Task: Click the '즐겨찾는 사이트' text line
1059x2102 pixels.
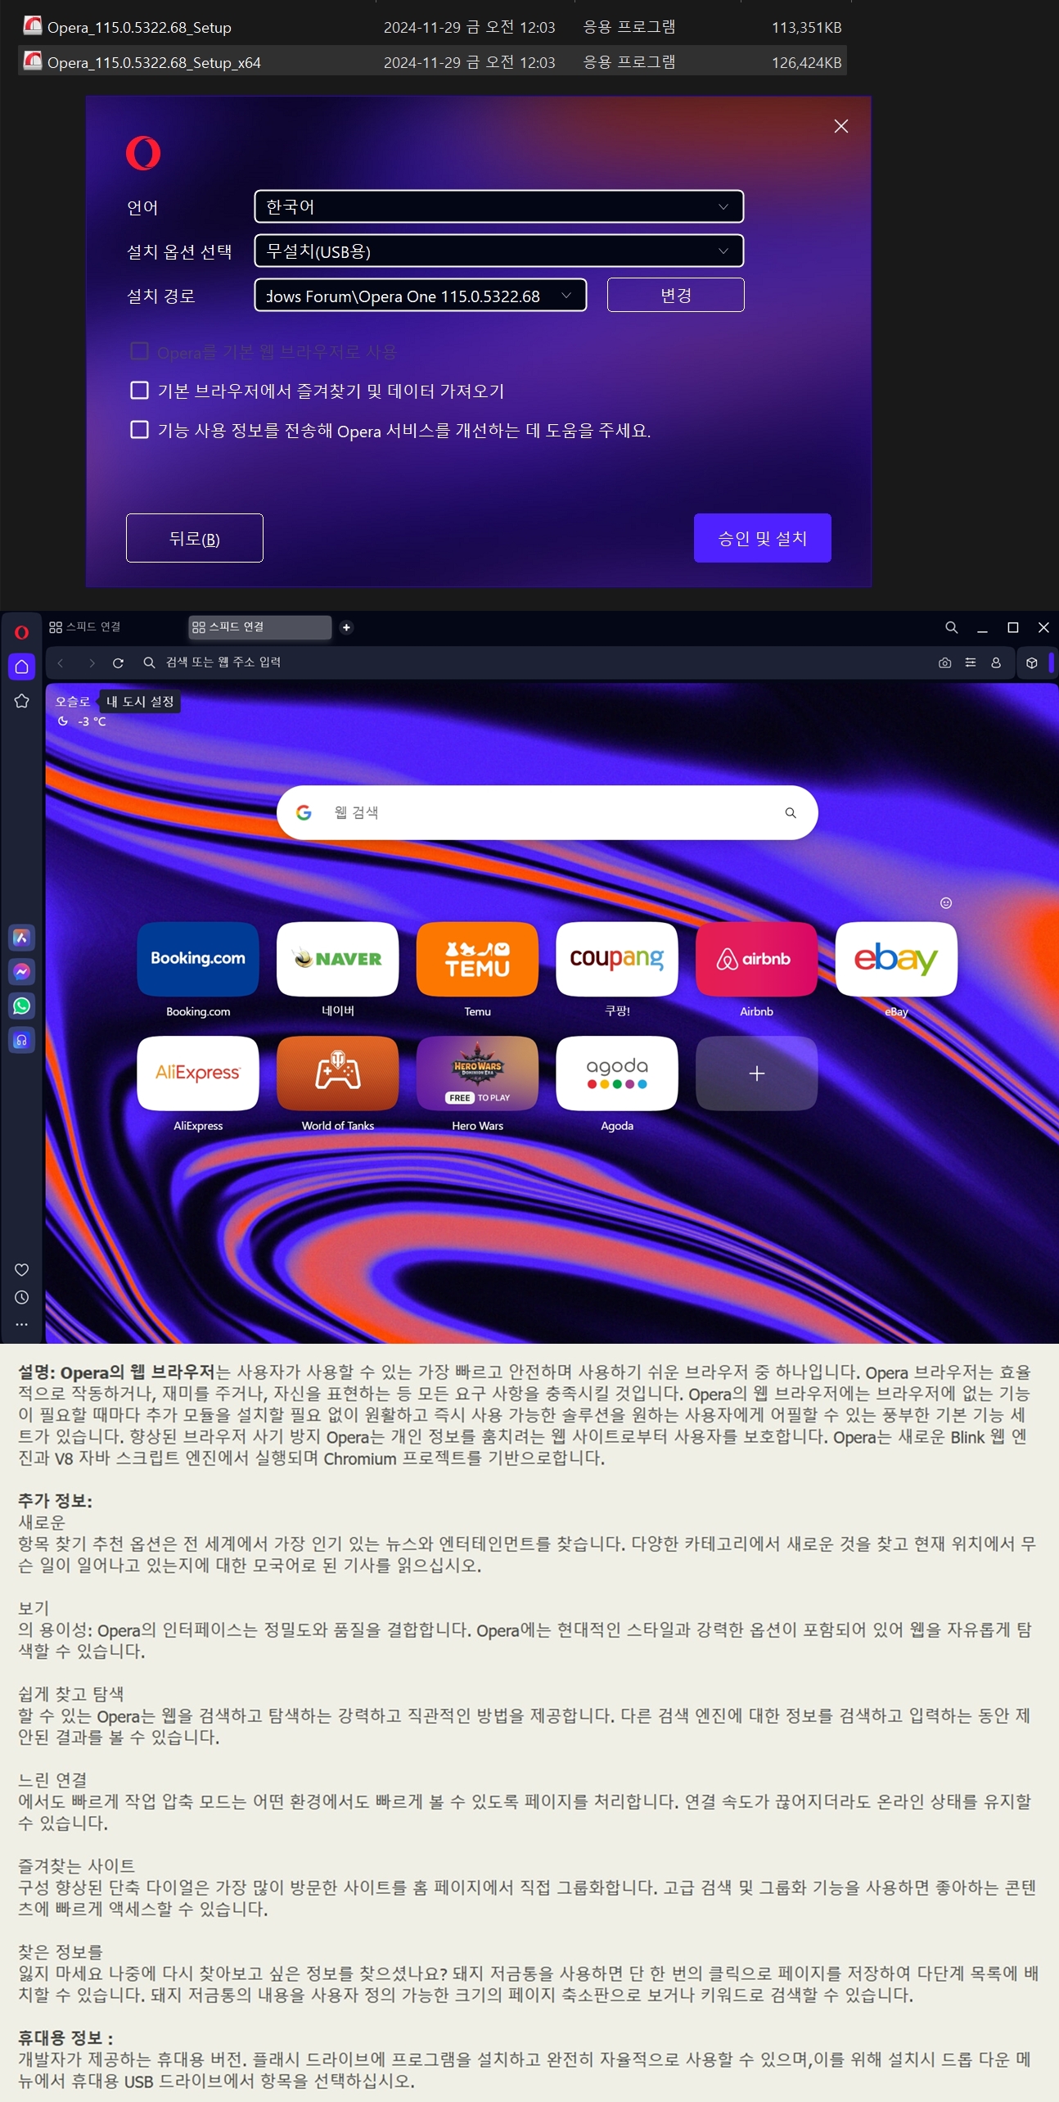Action: [76, 1865]
